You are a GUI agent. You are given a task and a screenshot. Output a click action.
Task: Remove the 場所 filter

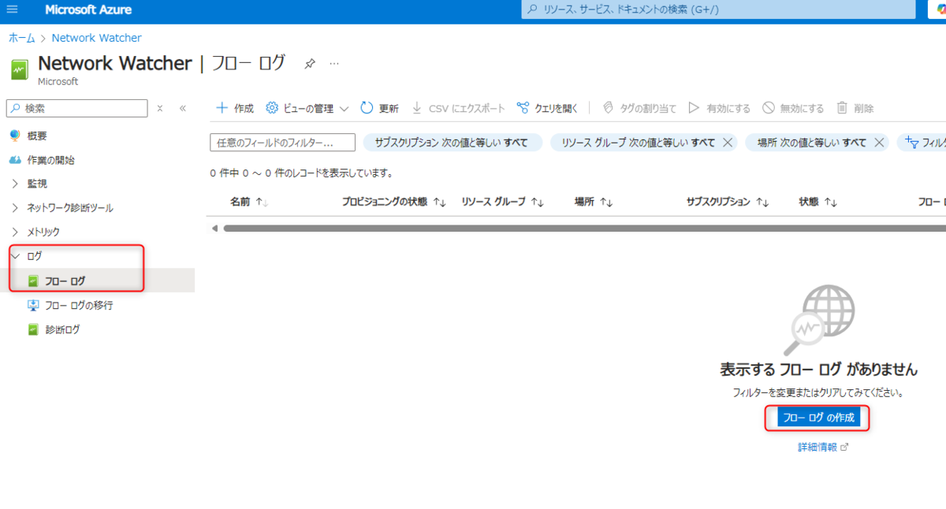pyautogui.click(x=880, y=143)
